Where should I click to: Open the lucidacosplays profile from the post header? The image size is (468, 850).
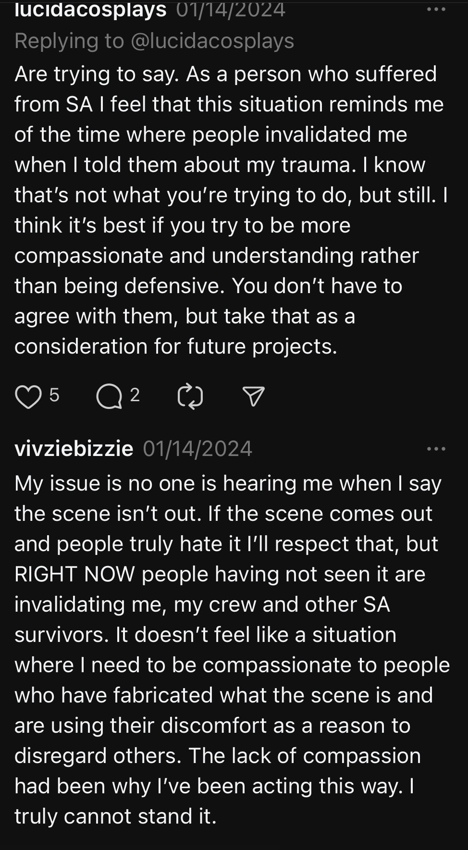point(90,10)
